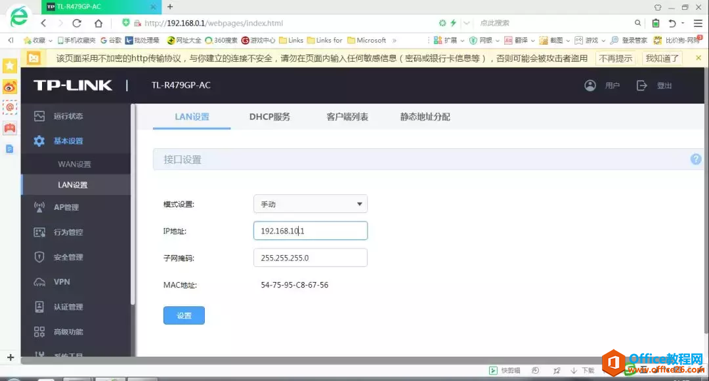Screen dimensions: 709x381
Task: Open the 游戏中心 bookmark
Action: tap(258, 41)
